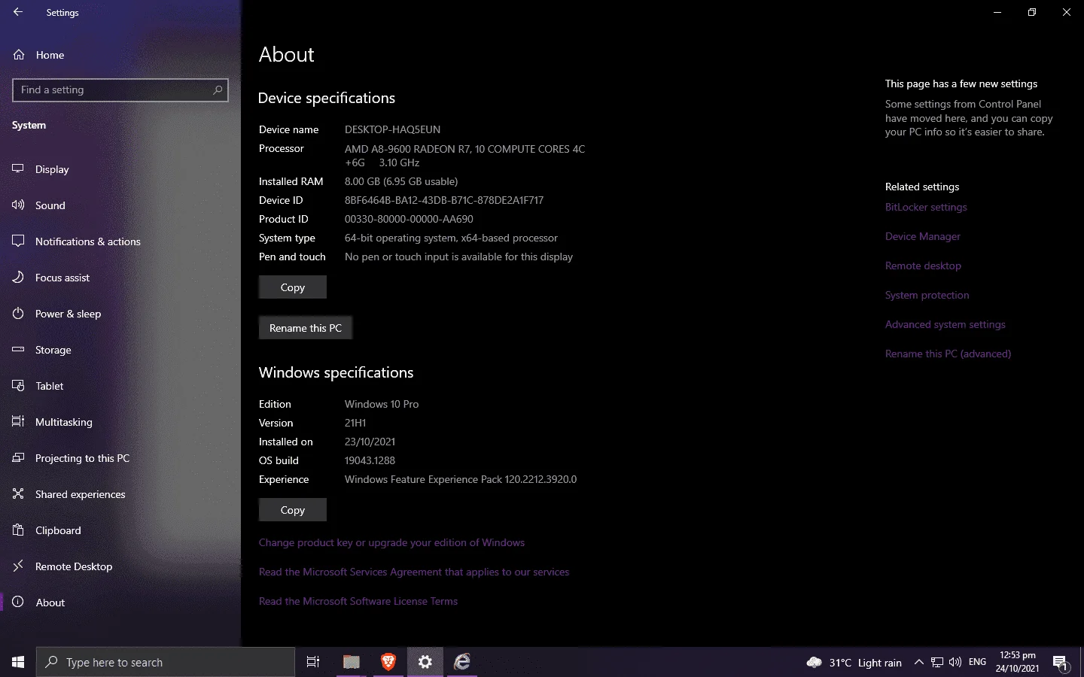Viewport: 1084px width, 677px height.
Task: Open Internet Explorer from the taskbar
Action: click(x=462, y=662)
